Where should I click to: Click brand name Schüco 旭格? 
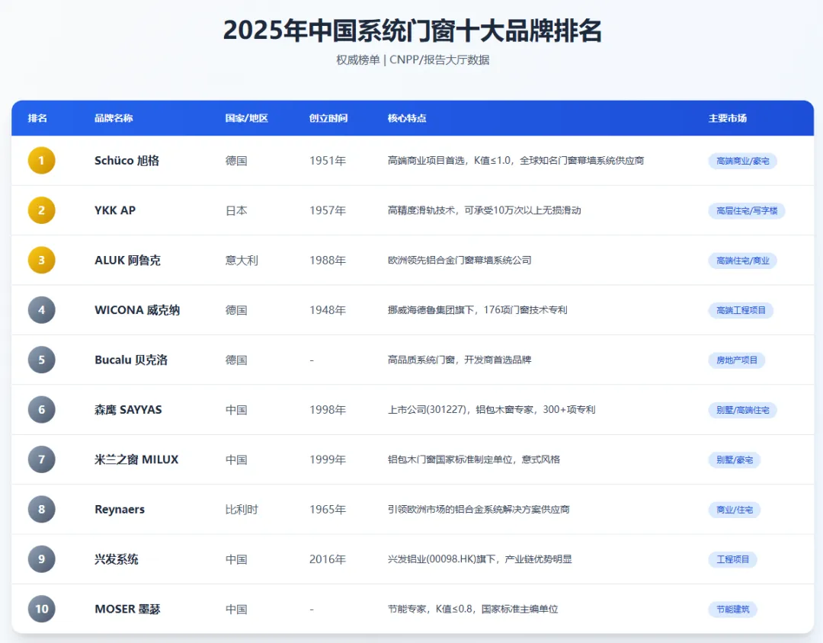[x=127, y=161]
